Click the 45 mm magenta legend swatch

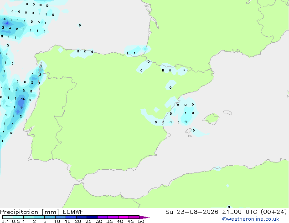pos(134,217)
